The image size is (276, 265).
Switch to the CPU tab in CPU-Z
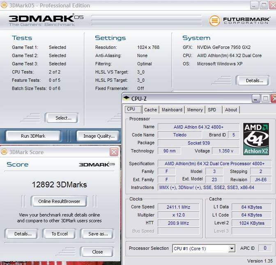click(133, 109)
